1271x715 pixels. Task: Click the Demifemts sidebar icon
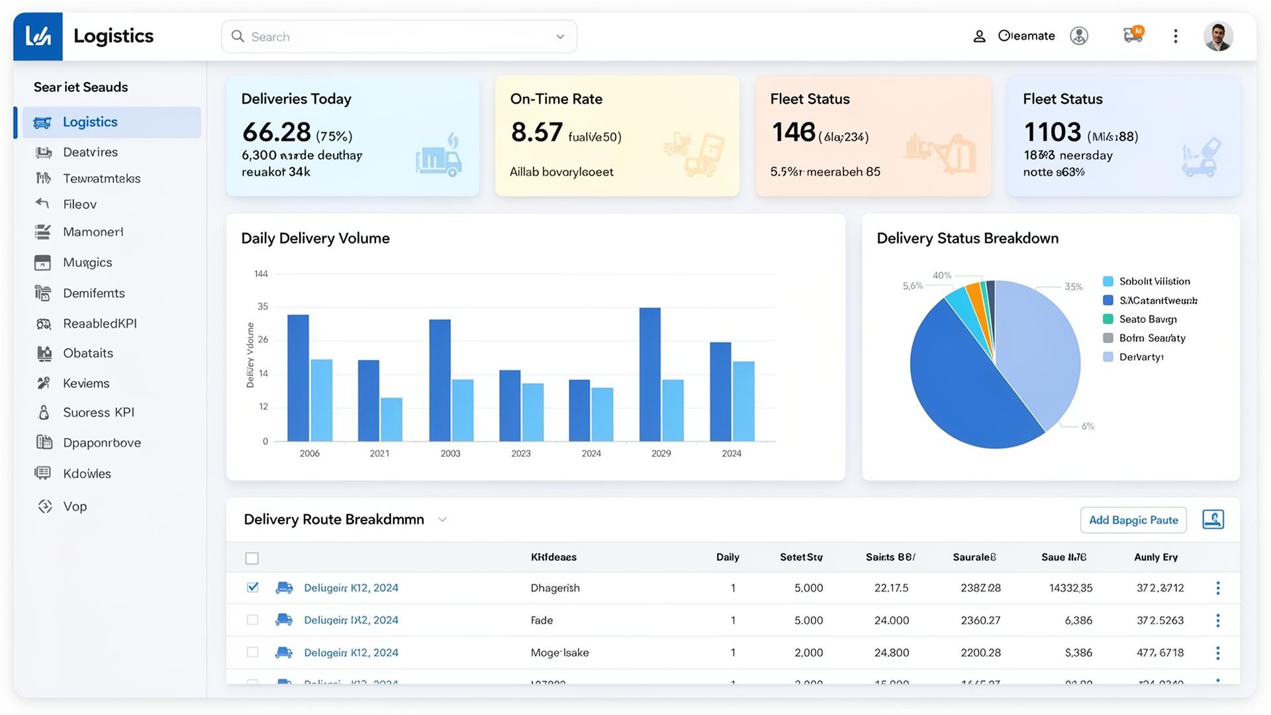[x=42, y=293]
